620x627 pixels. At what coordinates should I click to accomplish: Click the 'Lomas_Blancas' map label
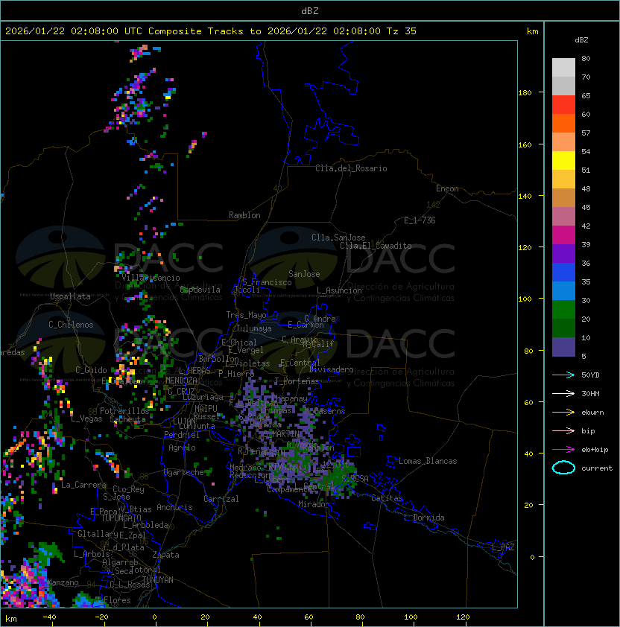coord(428,461)
